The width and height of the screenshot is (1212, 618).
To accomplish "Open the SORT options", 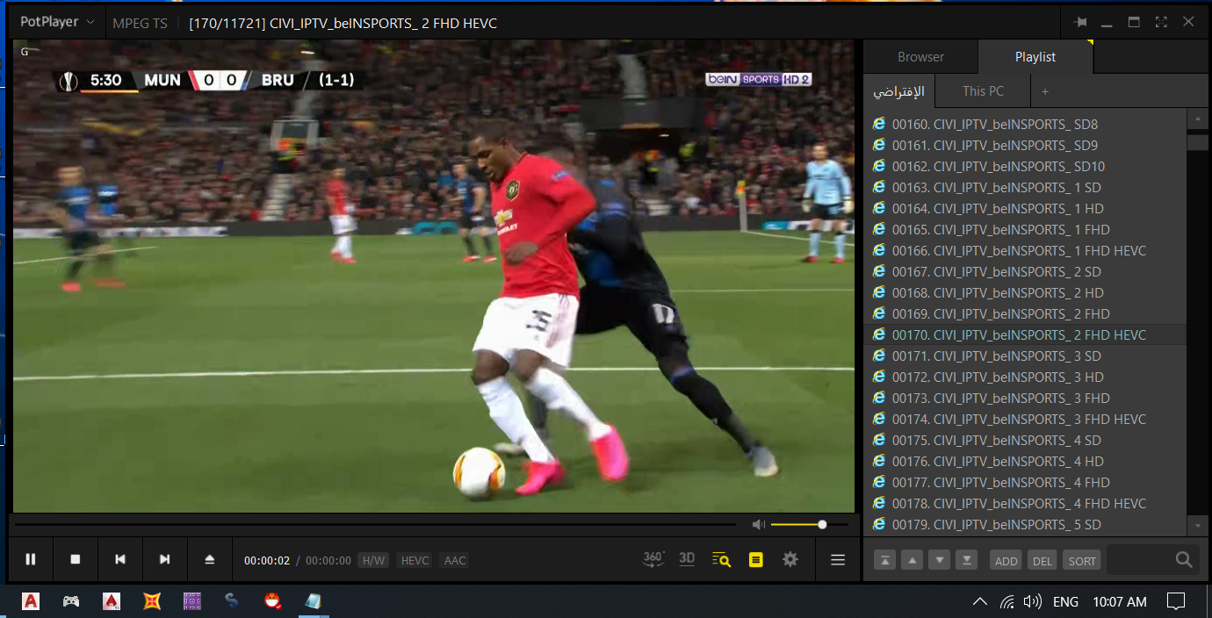I will [x=1082, y=561].
